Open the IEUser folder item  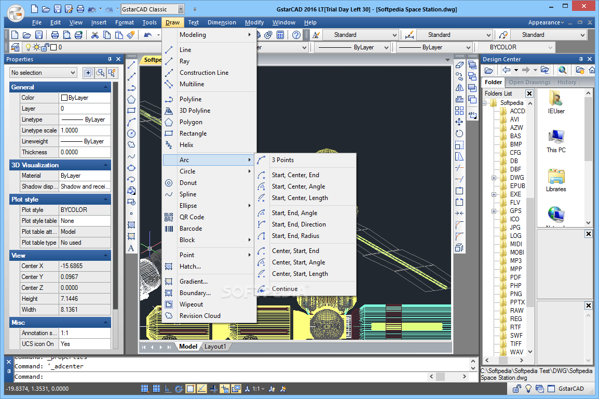click(x=556, y=102)
